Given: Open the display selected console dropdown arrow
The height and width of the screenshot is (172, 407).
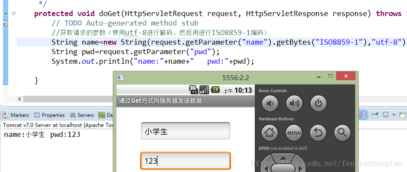Looking at the screenshot, I should click(x=394, y=115).
